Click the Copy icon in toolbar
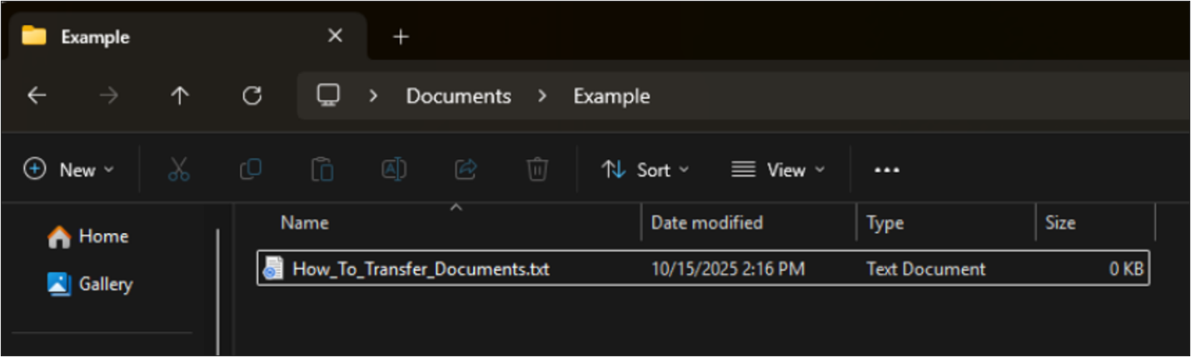 pos(250,170)
